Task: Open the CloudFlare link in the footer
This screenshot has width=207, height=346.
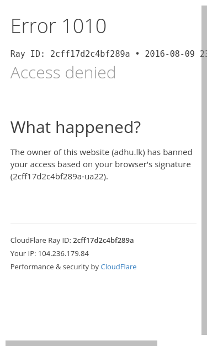Action: click(x=119, y=267)
